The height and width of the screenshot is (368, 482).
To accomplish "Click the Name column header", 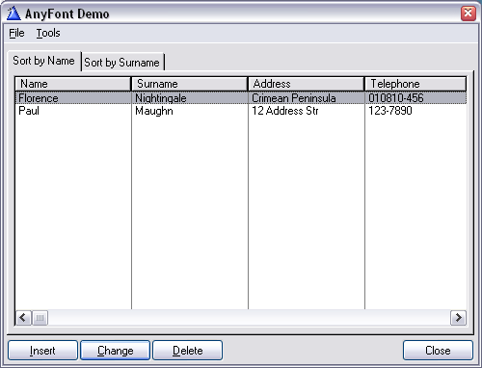I will coord(73,84).
